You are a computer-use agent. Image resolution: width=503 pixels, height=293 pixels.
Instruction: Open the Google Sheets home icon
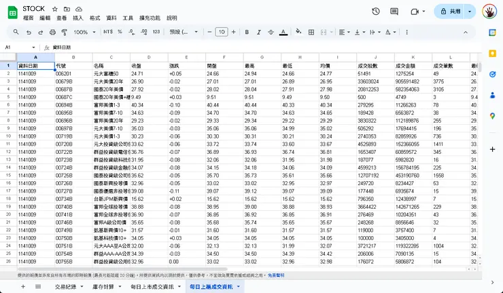point(12,13)
